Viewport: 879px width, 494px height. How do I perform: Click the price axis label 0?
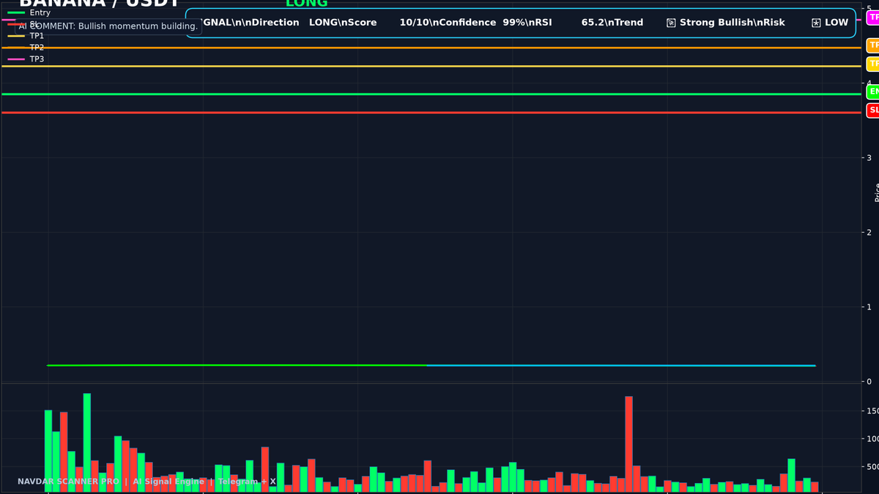tap(869, 381)
